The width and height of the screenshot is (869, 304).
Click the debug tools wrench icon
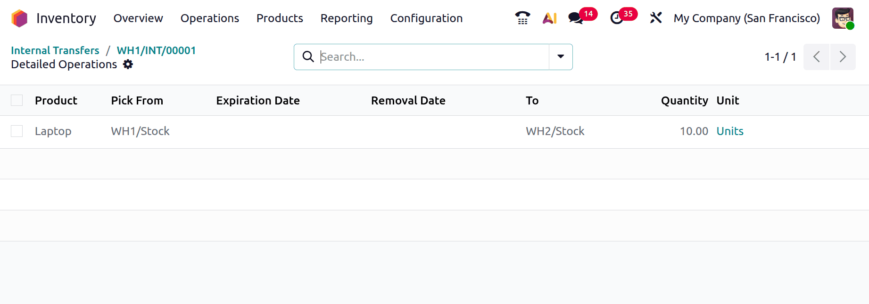pos(655,18)
